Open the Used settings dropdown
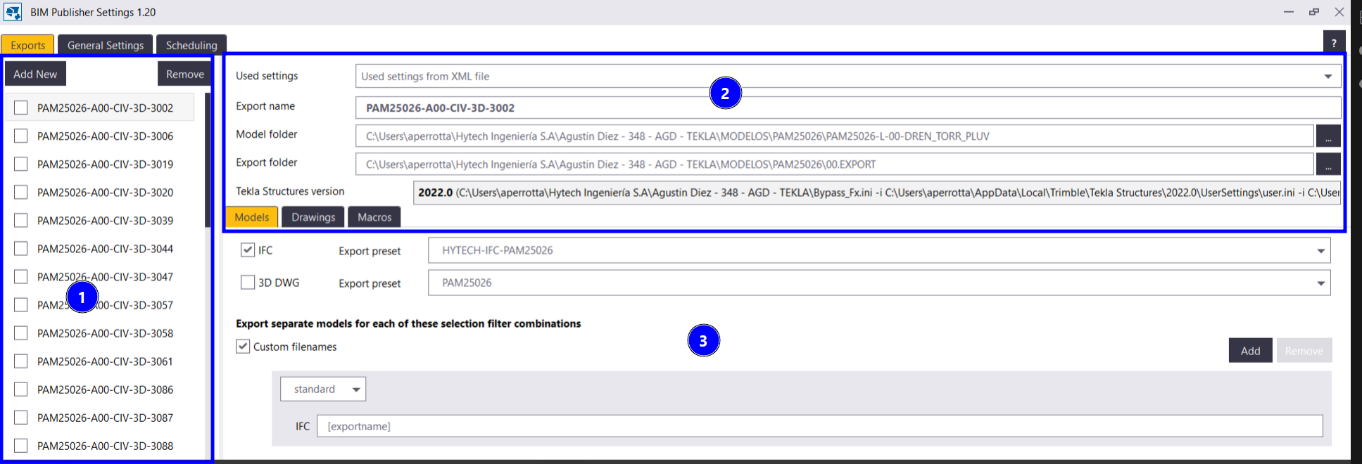Viewport: 1362px width, 464px height. pos(848,76)
